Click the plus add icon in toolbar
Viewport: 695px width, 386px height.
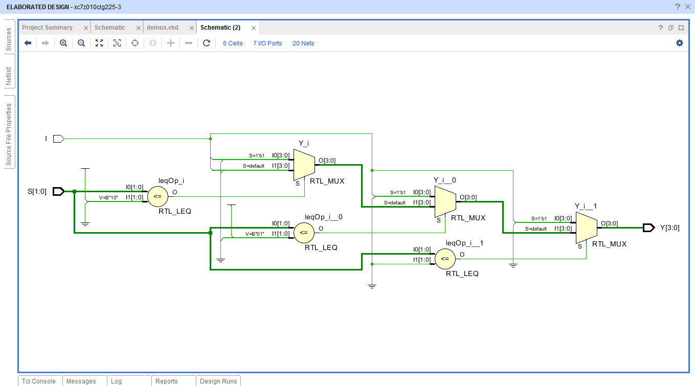click(x=171, y=43)
